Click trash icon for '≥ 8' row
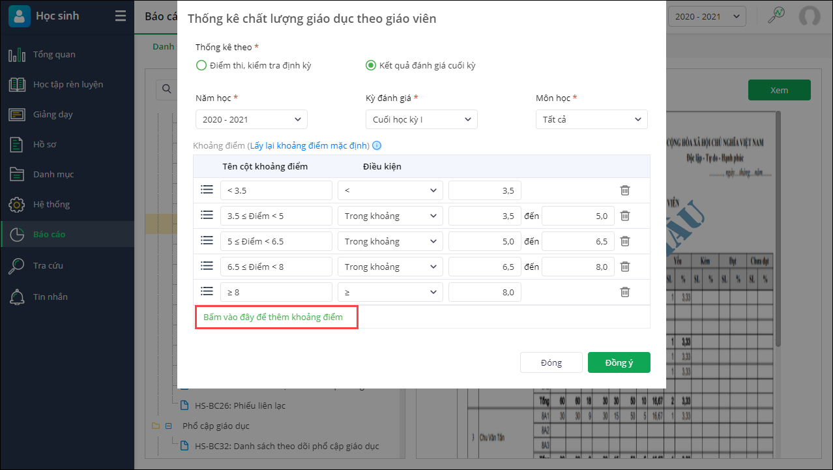The height and width of the screenshot is (470, 833). (x=624, y=292)
